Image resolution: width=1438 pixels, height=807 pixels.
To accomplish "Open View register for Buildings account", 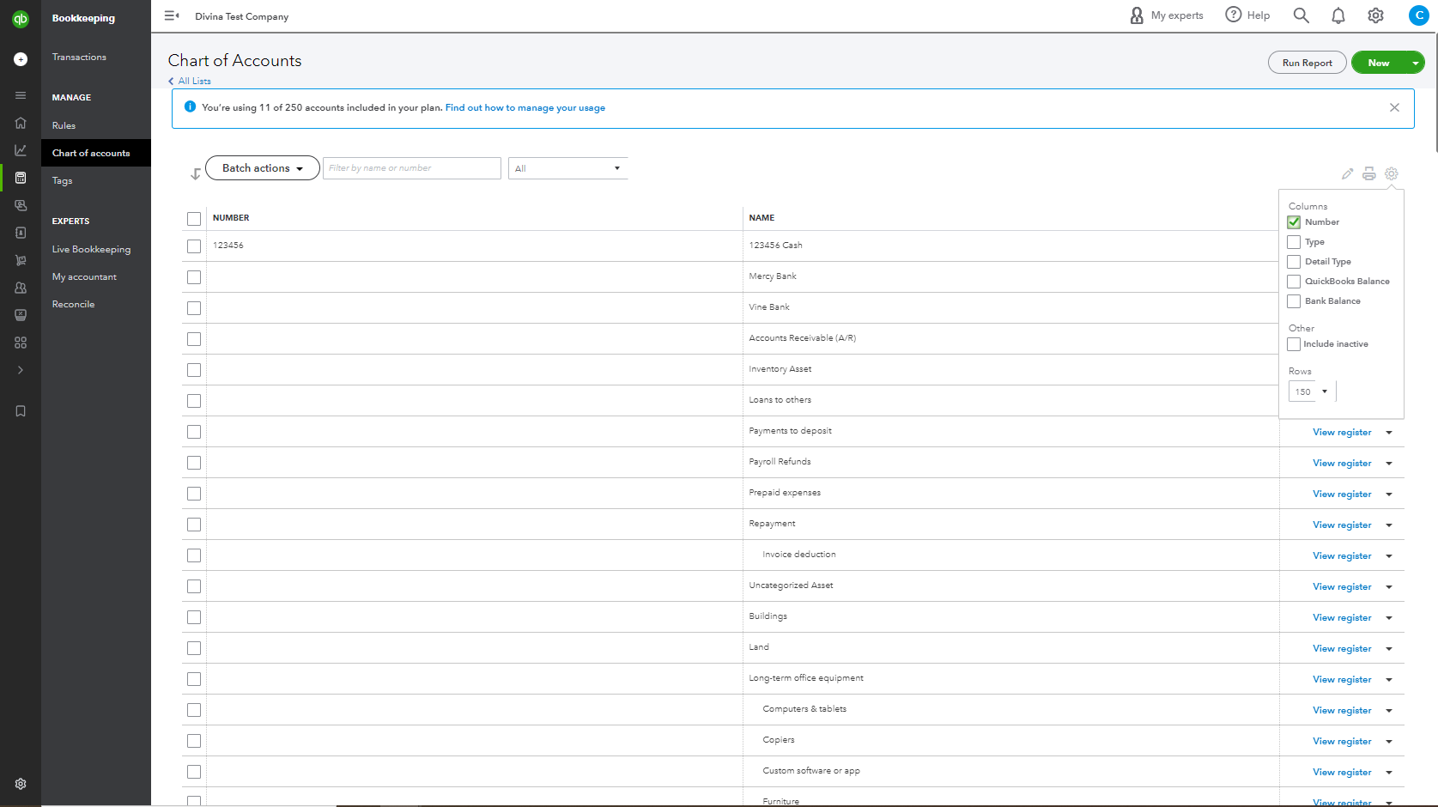I will [x=1341, y=618].
